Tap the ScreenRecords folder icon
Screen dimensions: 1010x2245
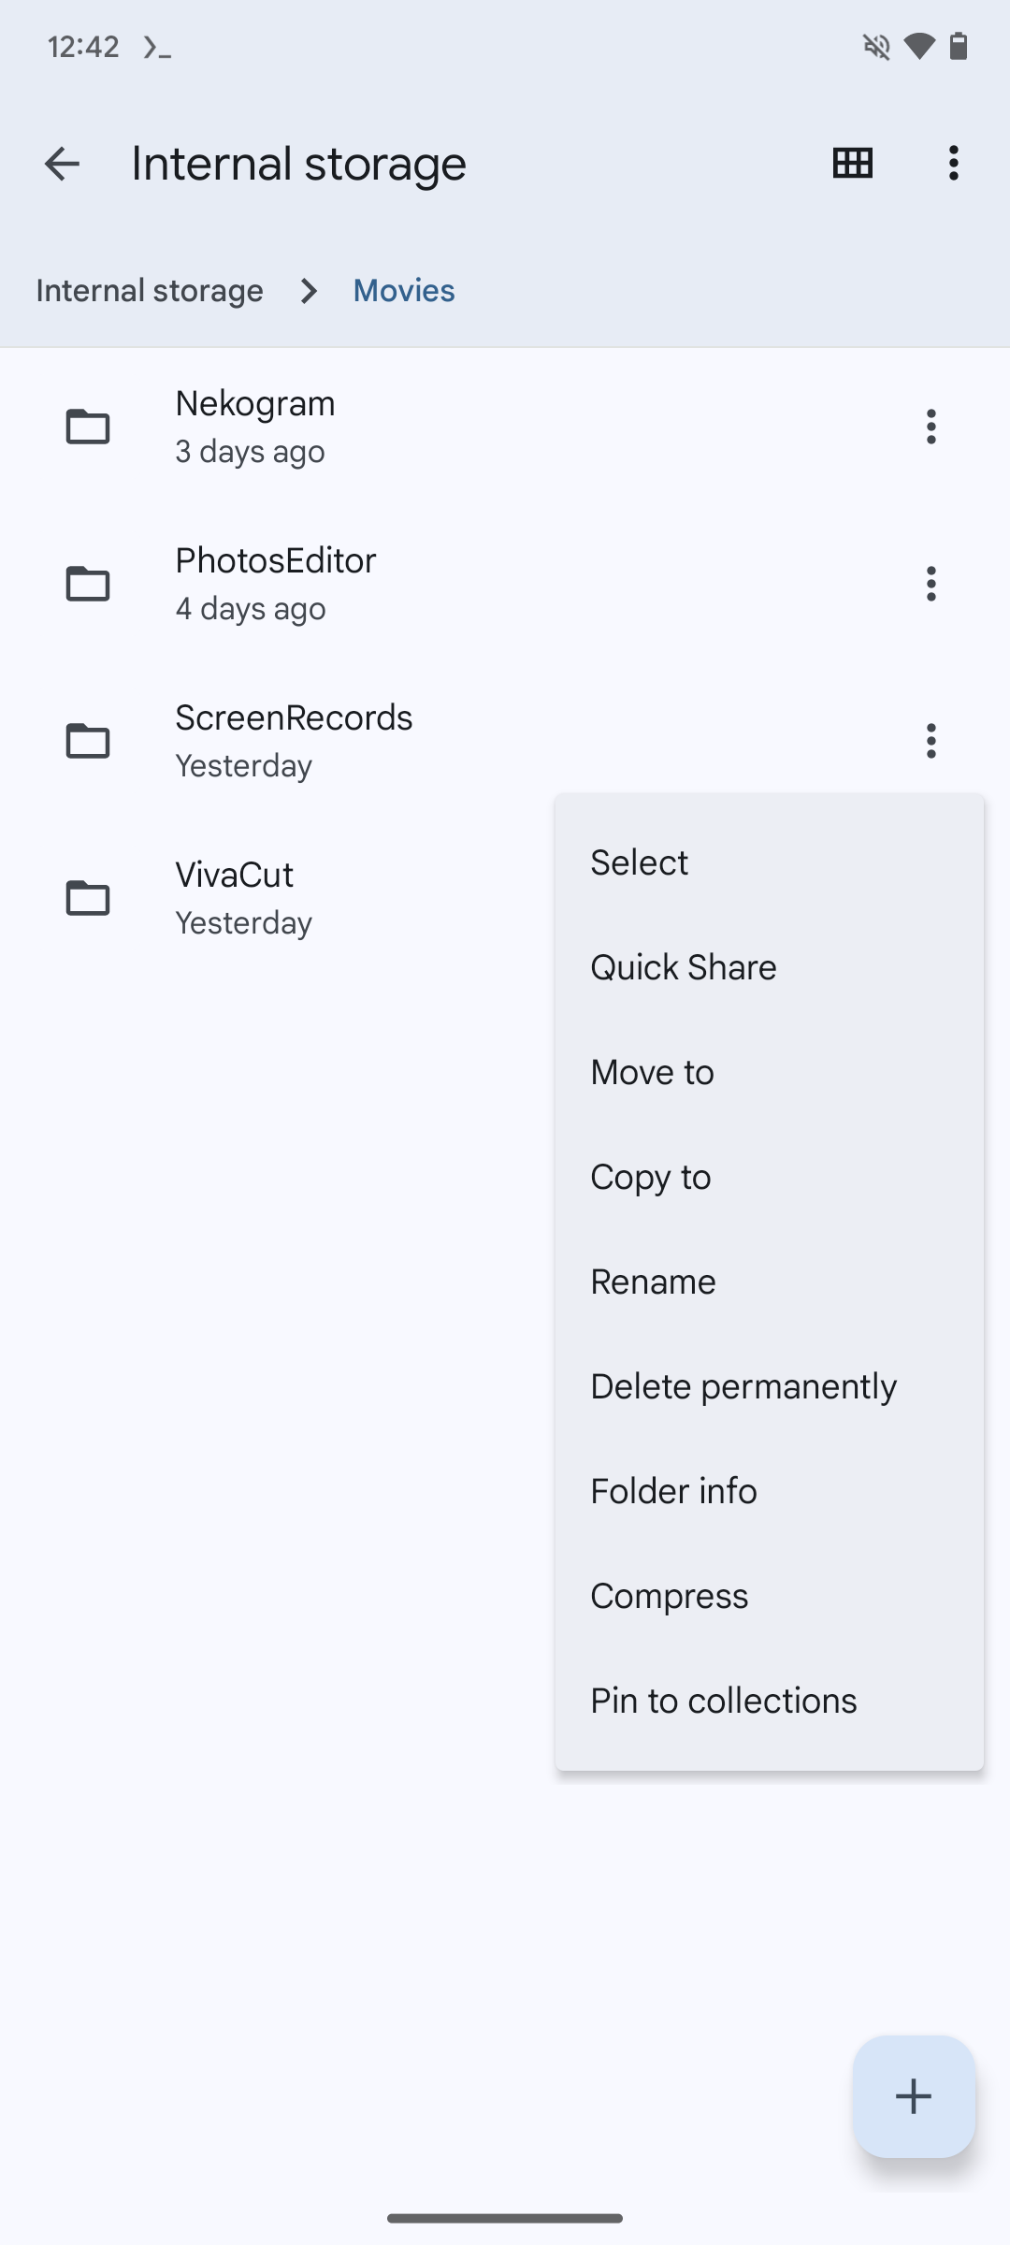(x=88, y=741)
